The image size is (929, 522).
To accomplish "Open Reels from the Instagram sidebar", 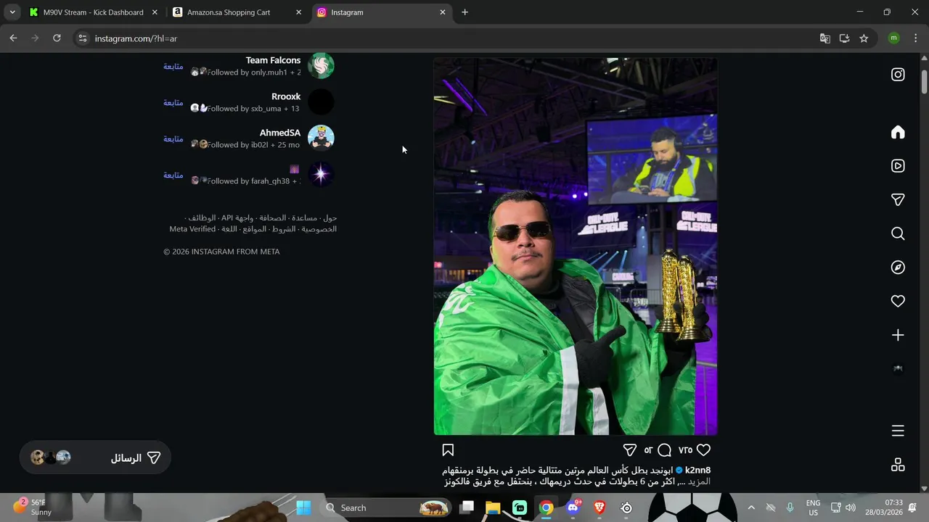I will [898, 166].
